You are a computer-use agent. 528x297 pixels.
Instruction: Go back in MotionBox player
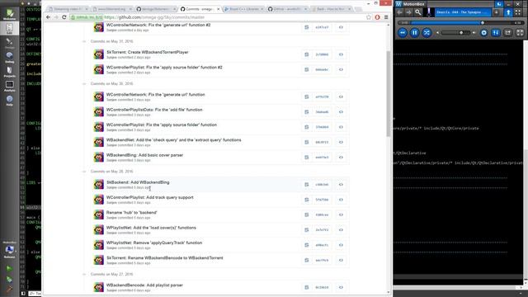pos(399,12)
